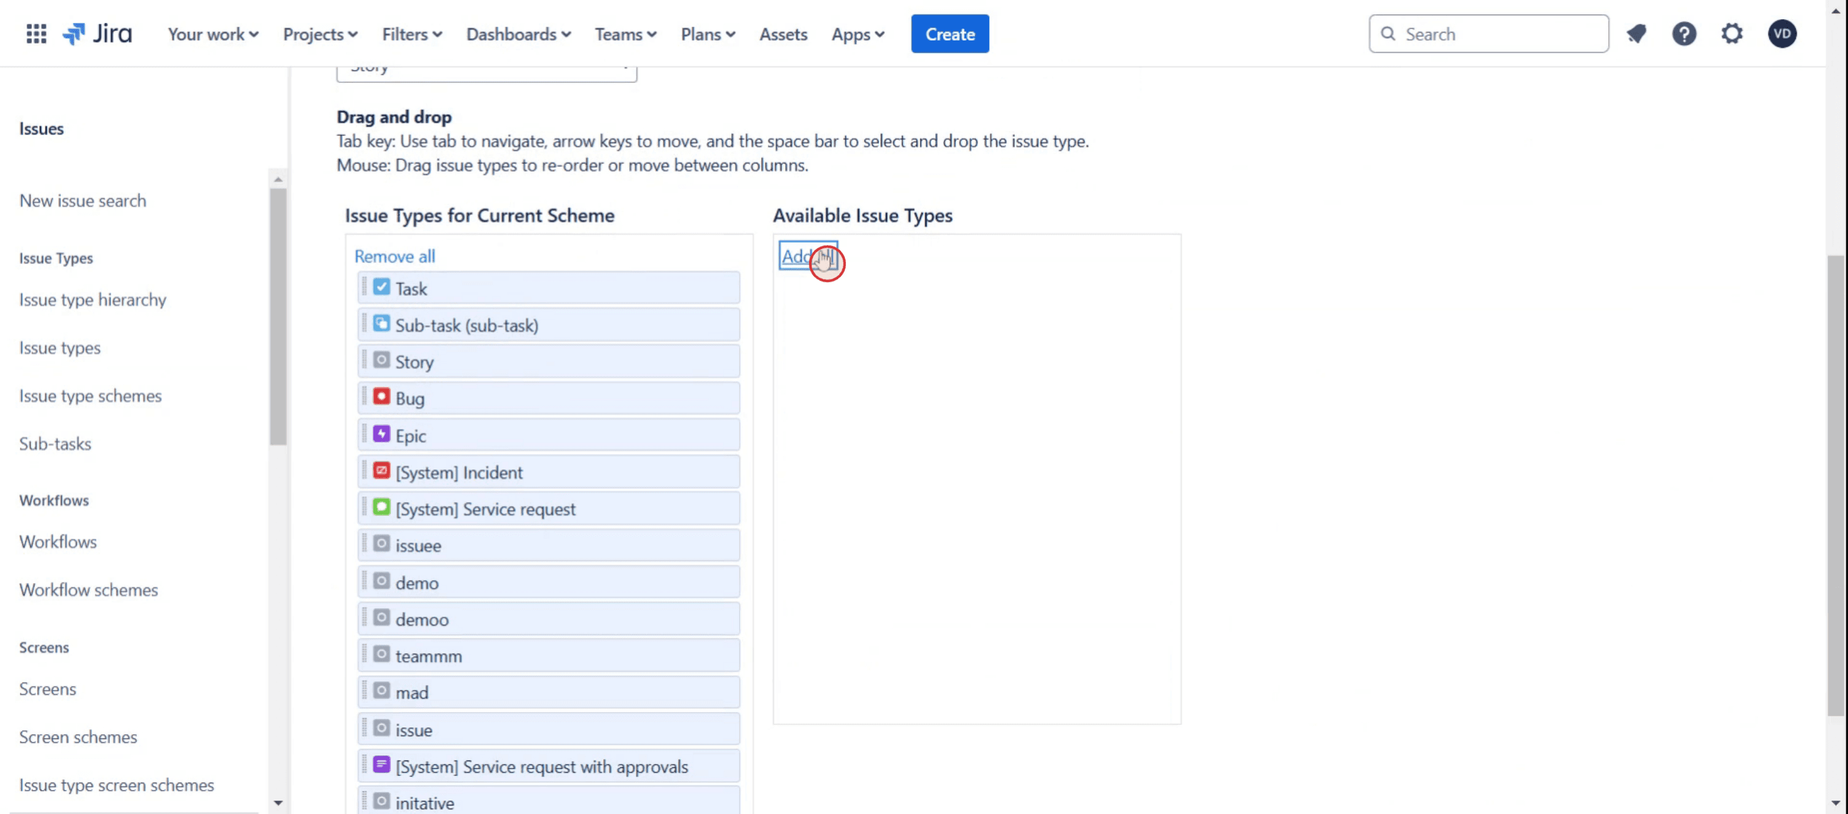The height and width of the screenshot is (814, 1848).
Task: Click the blue Create button
Action: pyautogui.click(x=949, y=34)
